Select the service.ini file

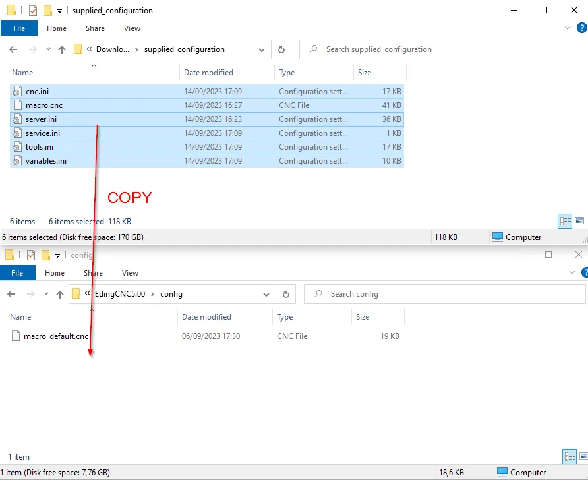pyautogui.click(x=207, y=133)
